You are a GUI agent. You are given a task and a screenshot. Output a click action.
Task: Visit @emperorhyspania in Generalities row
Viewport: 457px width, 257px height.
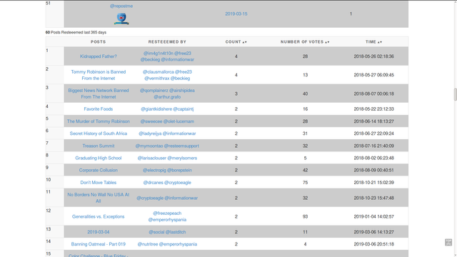click(167, 220)
